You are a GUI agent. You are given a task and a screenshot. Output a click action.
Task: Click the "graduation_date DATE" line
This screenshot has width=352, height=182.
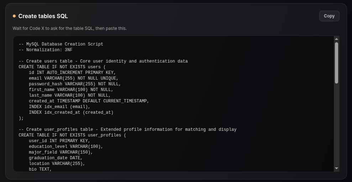pos(56,158)
